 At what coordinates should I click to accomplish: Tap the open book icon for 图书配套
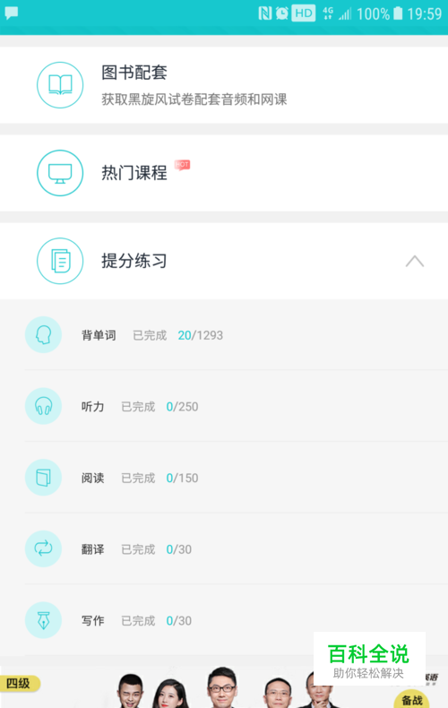point(60,85)
